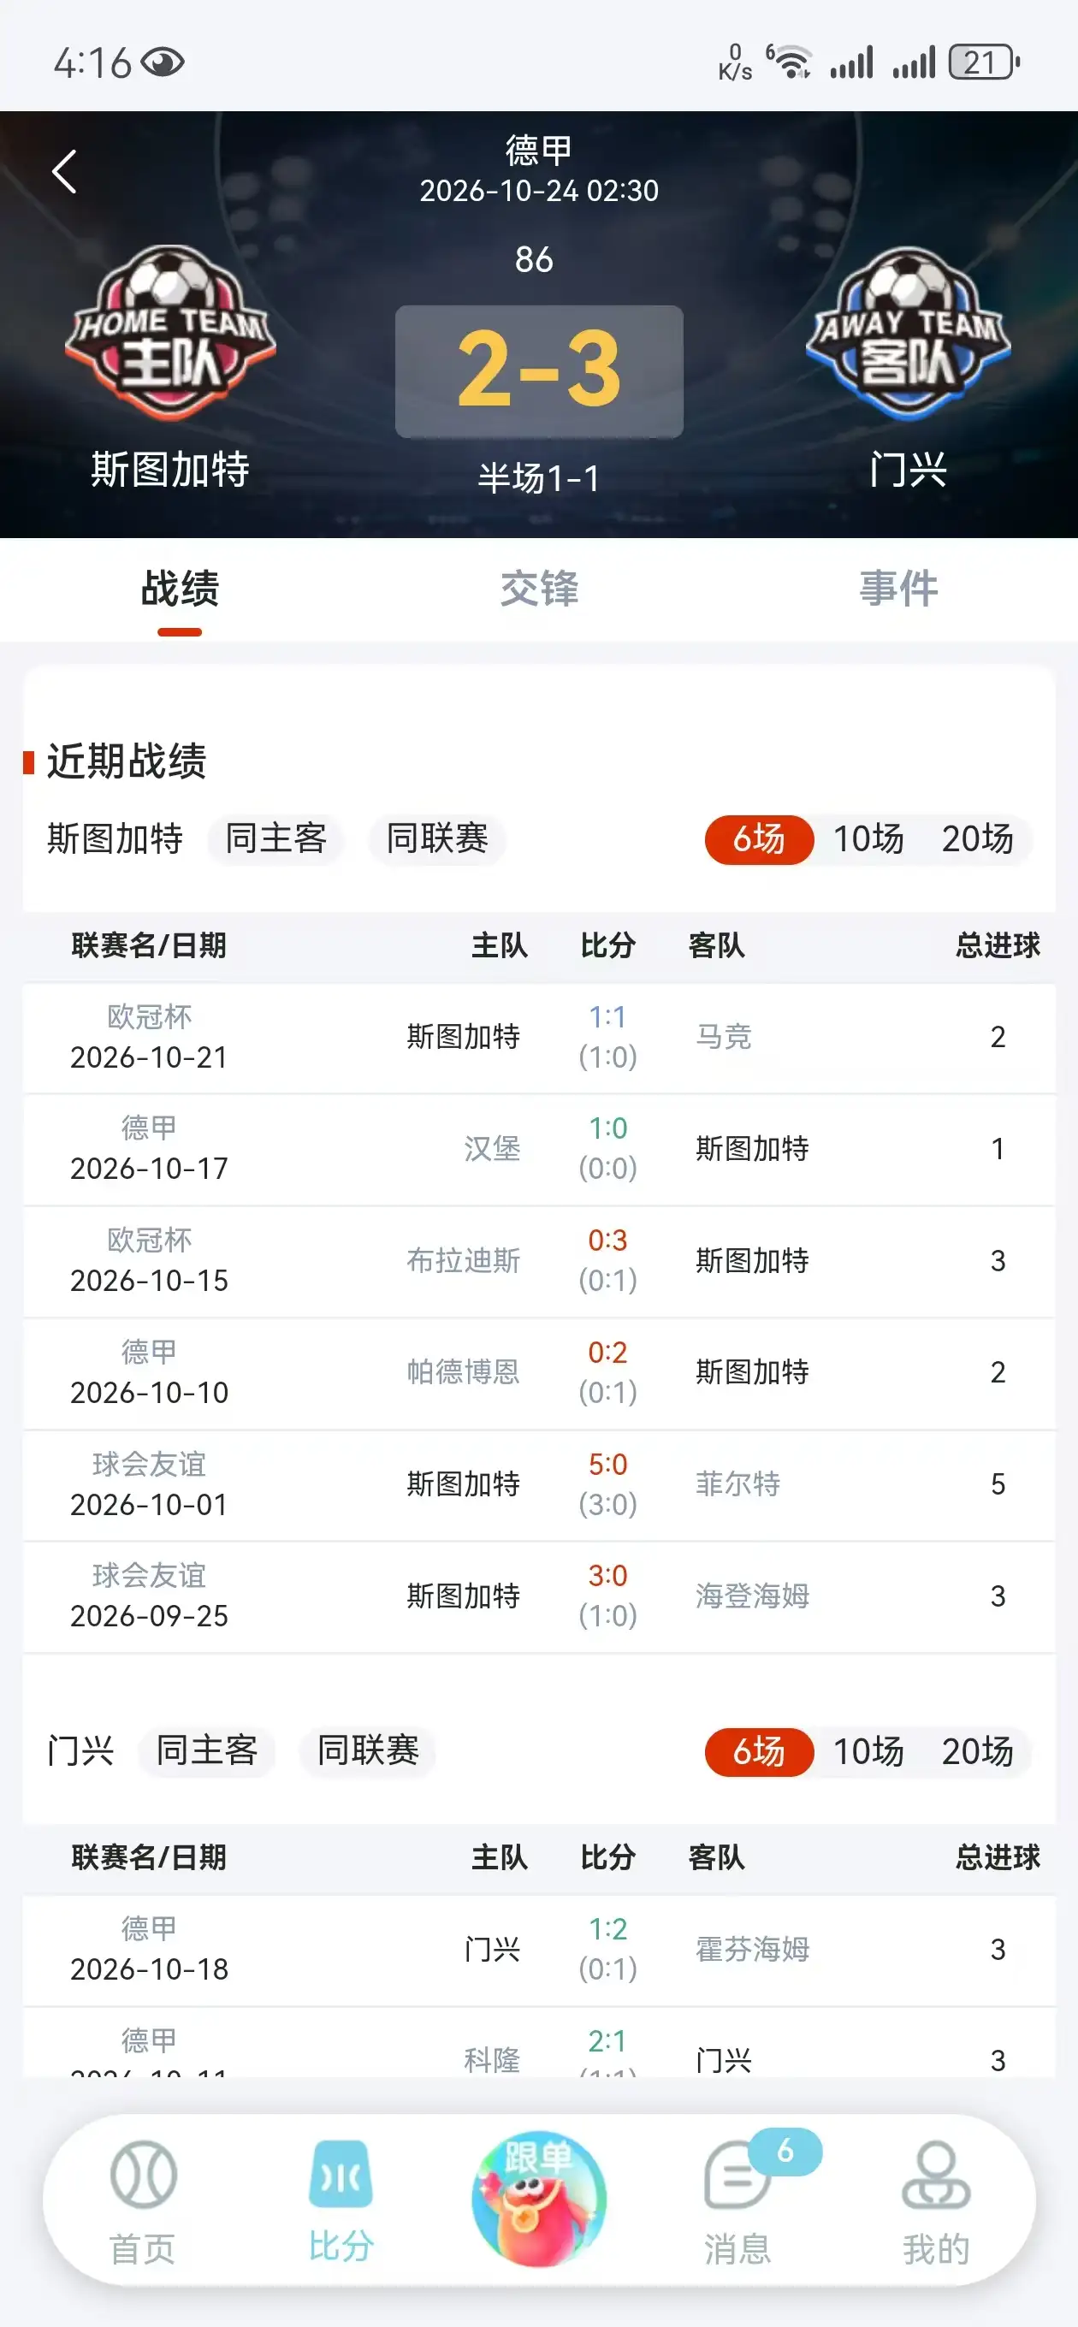The width and height of the screenshot is (1078, 2327).
Task: Select 6场 for 斯图加特 record
Action: pos(759,840)
